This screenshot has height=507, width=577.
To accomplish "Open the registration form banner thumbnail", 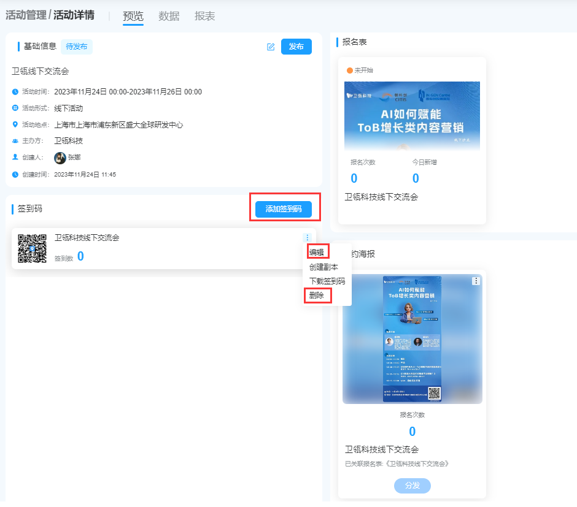I will [x=412, y=116].
